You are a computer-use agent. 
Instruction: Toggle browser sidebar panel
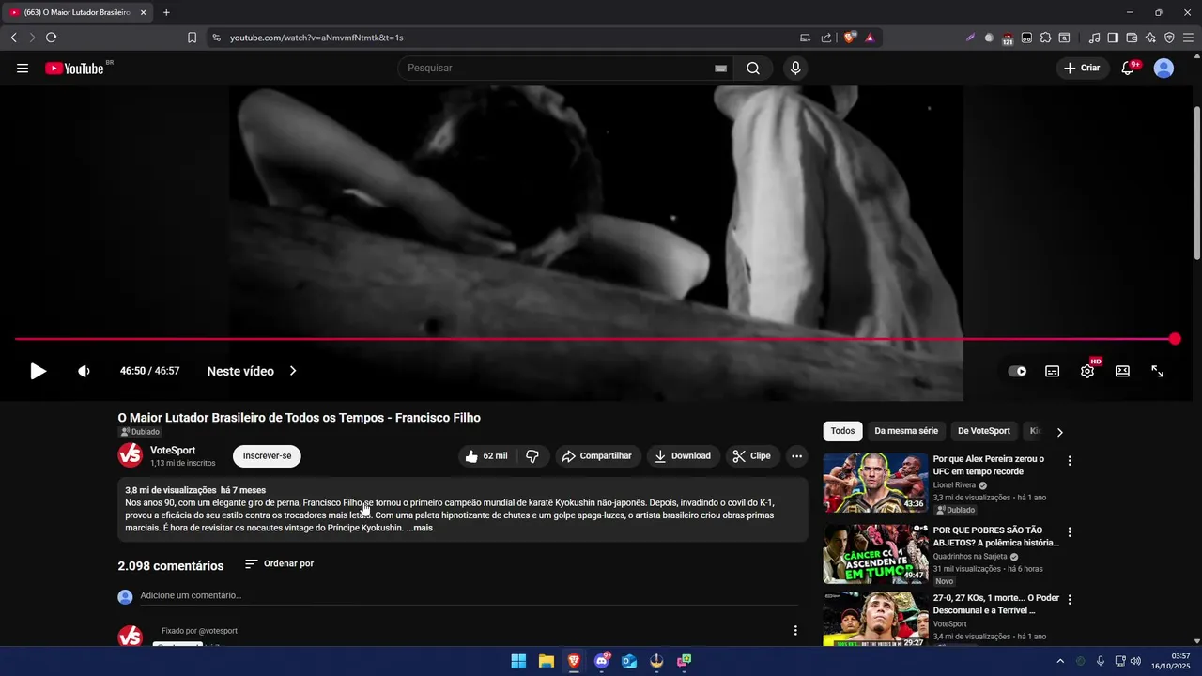tap(1113, 38)
